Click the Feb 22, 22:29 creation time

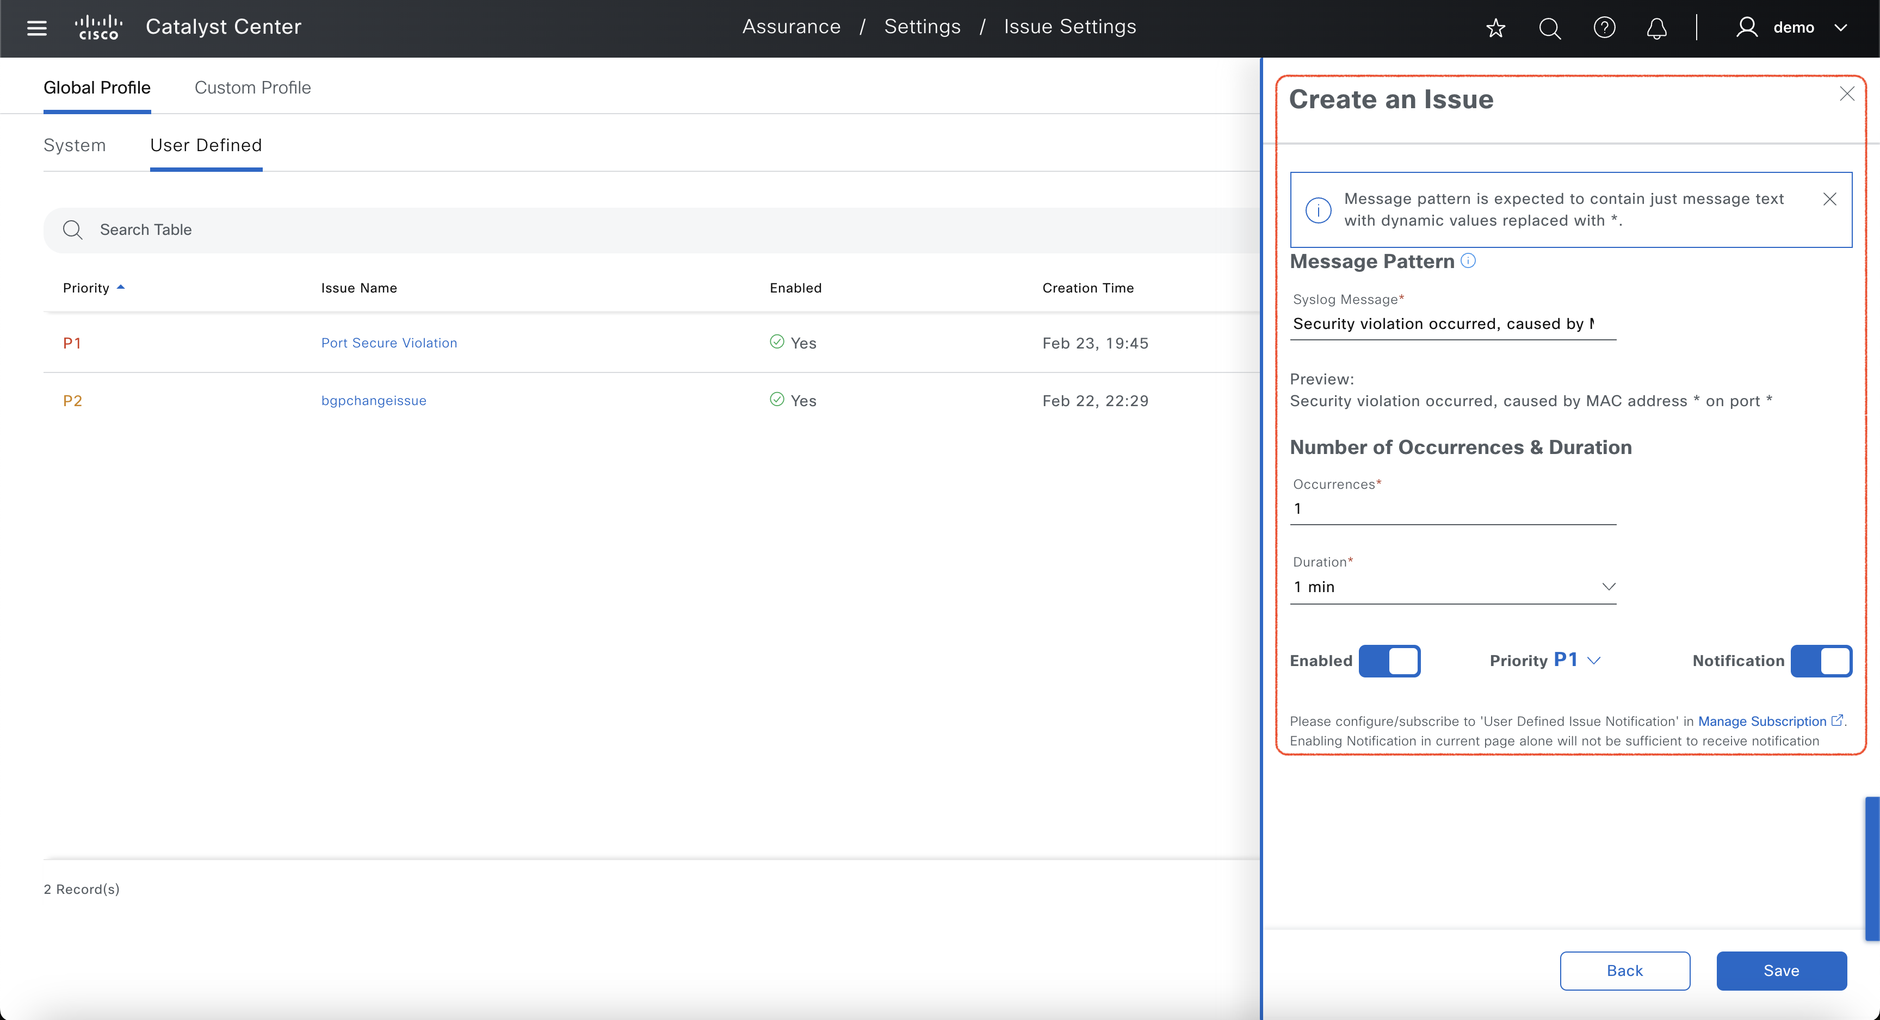tap(1094, 401)
